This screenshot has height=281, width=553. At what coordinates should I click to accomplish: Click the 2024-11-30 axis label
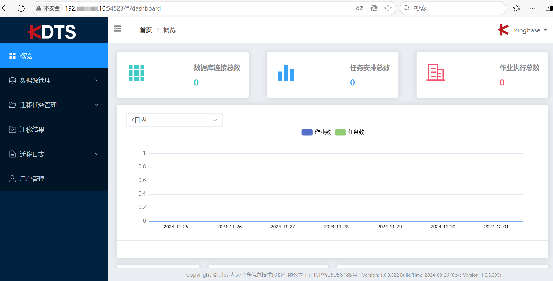point(443,227)
